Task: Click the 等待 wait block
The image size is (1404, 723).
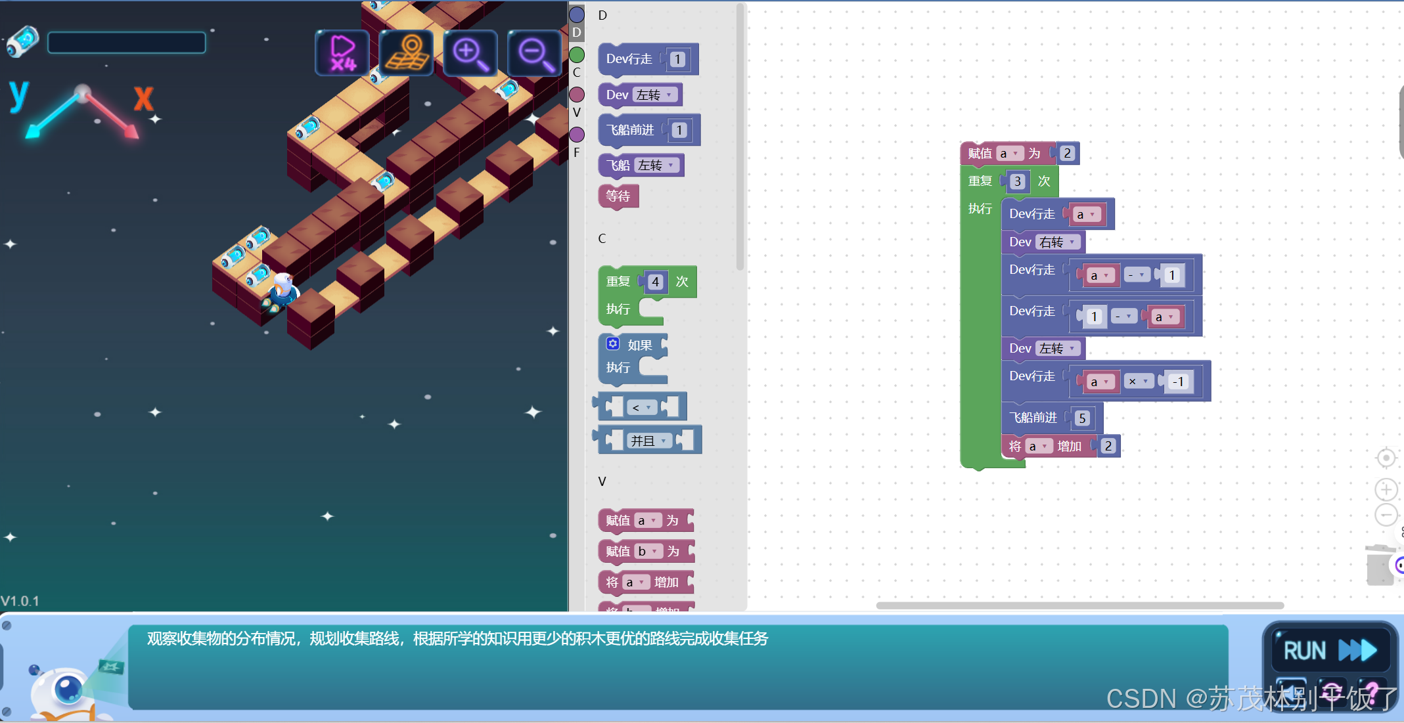Action: tap(618, 196)
